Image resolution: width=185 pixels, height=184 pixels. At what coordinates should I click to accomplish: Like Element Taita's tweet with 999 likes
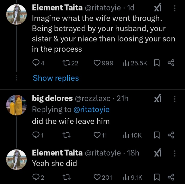(x=97, y=63)
